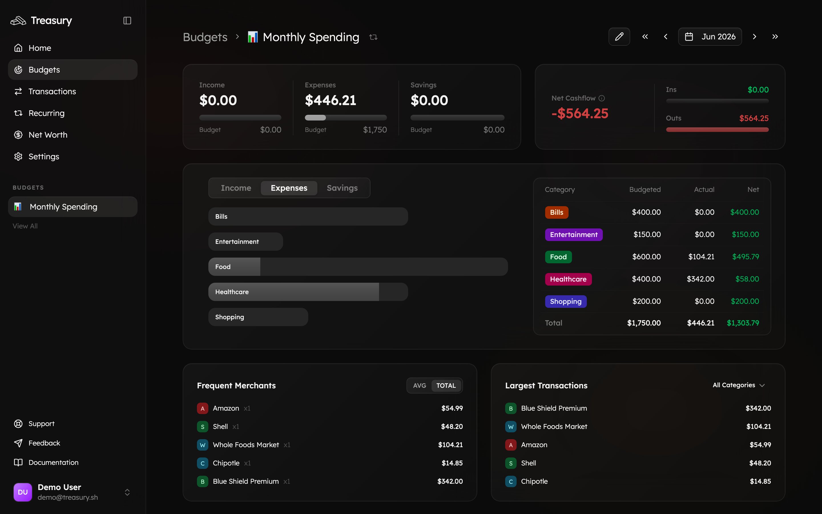Screen dimensions: 822x514
Task: Click the recurring icon beside Monthly Spending title
Action: click(373, 37)
